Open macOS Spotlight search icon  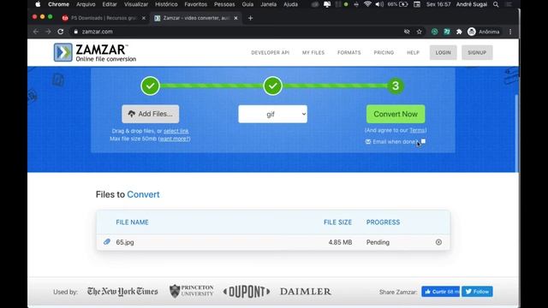(496, 4)
